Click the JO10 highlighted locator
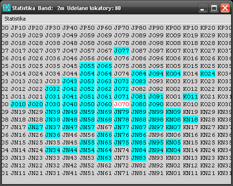233x186 pixels. [18, 104]
